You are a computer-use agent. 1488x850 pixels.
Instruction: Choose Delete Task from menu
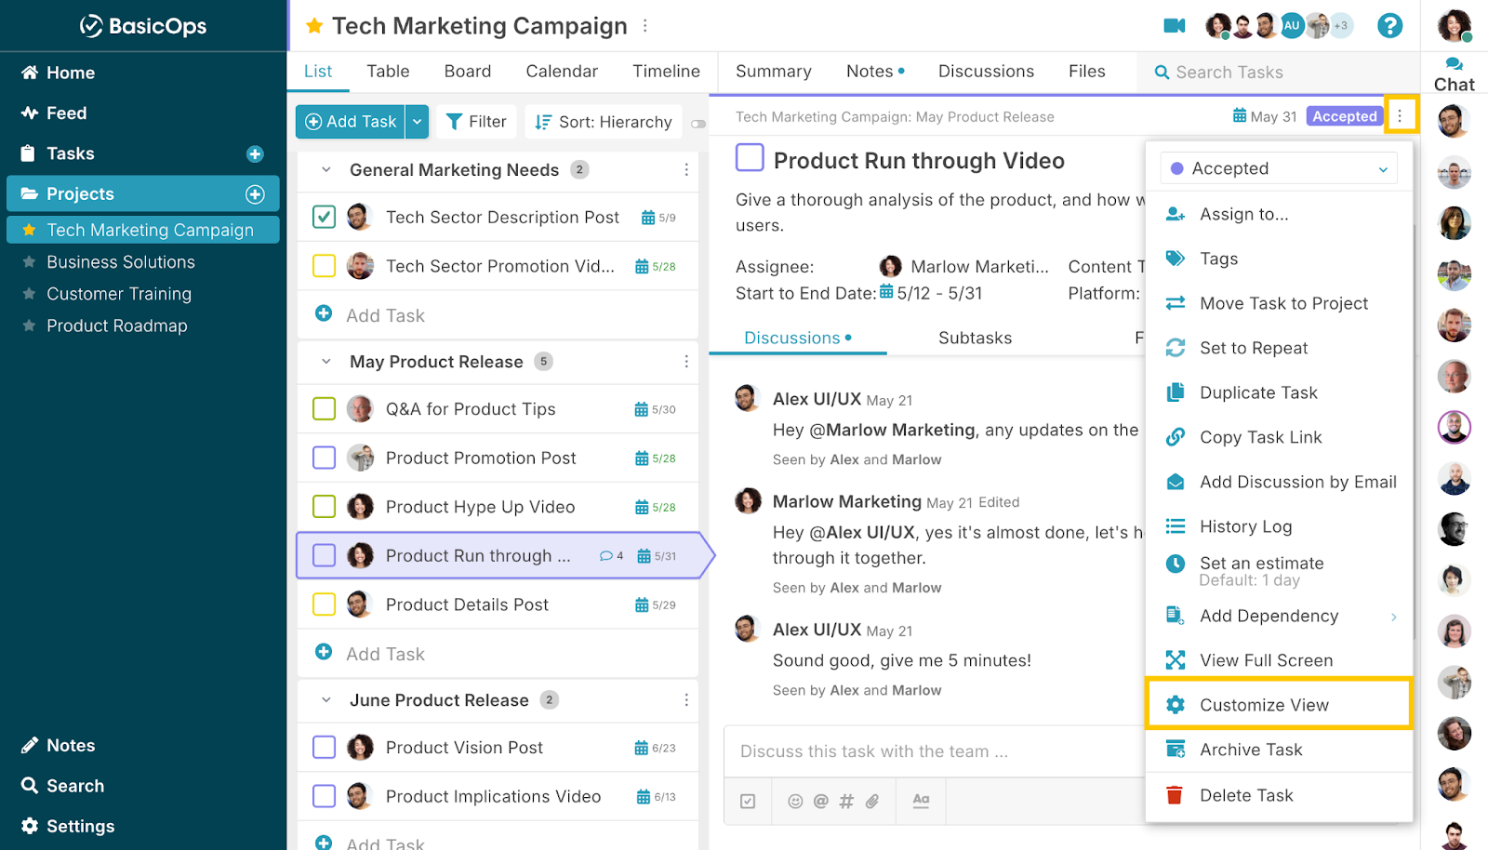(x=1280, y=795)
